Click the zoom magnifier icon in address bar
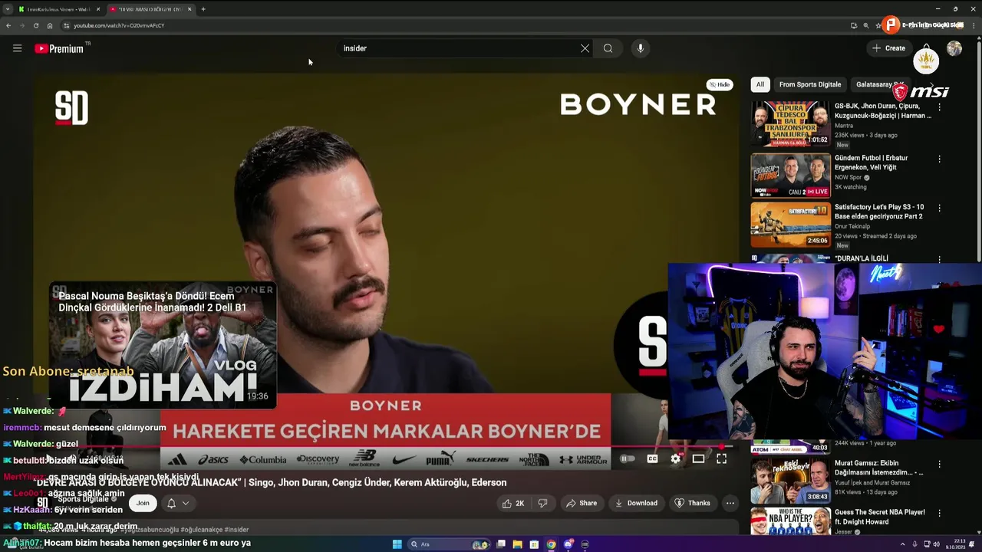Viewport: 982px width, 552px height. click(x=866, y=25)
